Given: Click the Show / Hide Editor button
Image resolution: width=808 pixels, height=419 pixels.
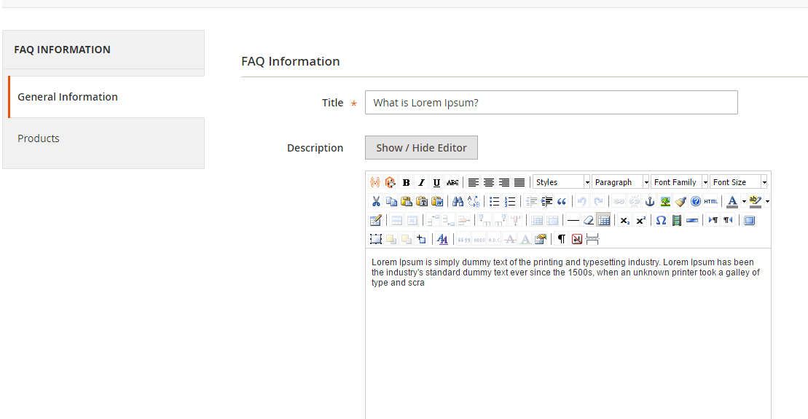Looking at the screenshot, I should (x=421, y=148).
